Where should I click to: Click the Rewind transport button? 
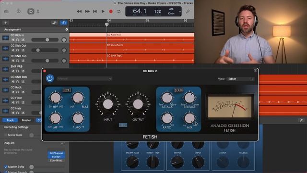coord(79,12)
